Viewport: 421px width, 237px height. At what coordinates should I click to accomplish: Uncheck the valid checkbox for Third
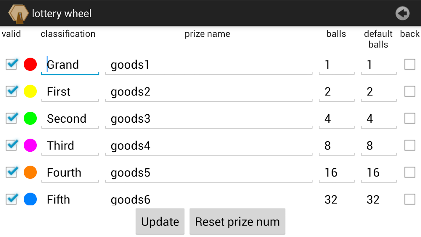click(12, 145)
